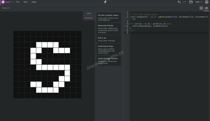Open the Edit menu
The image size is (210, 121).
point(25,2)
